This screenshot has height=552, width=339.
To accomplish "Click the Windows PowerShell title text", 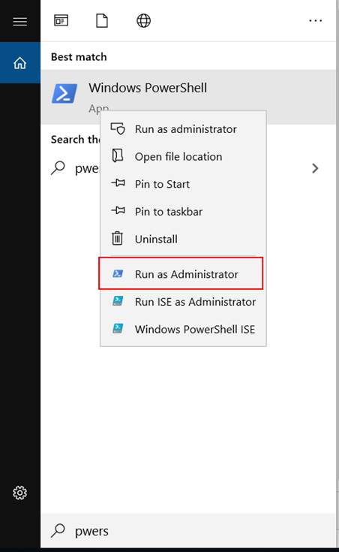I will [x=148, y=88].
